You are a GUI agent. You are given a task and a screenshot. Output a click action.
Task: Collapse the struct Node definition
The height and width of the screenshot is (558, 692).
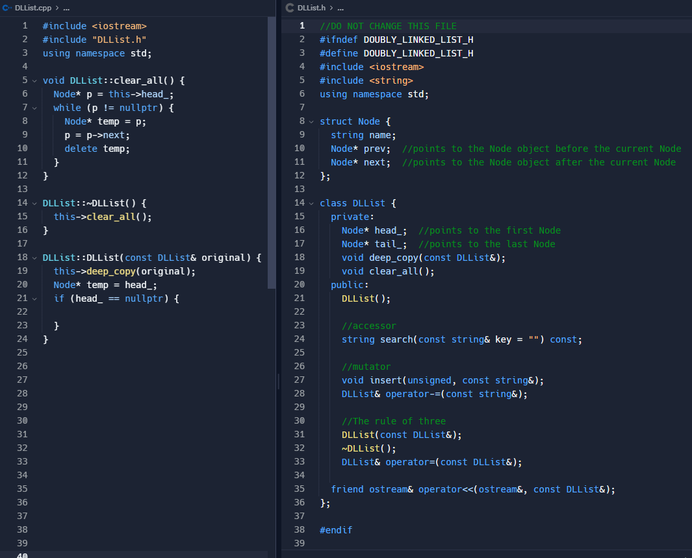click(x=311, y=121)
